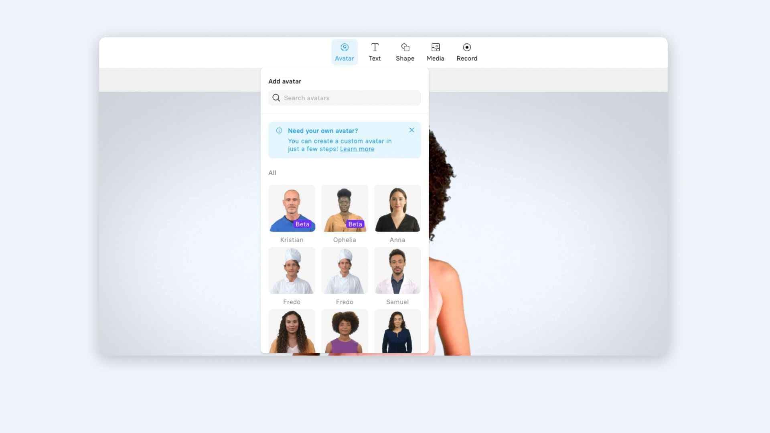Image resolution: width=770 pixels, height=433 pixels.
Task: Click the search magnifier icon
Action: coord(276,97)
